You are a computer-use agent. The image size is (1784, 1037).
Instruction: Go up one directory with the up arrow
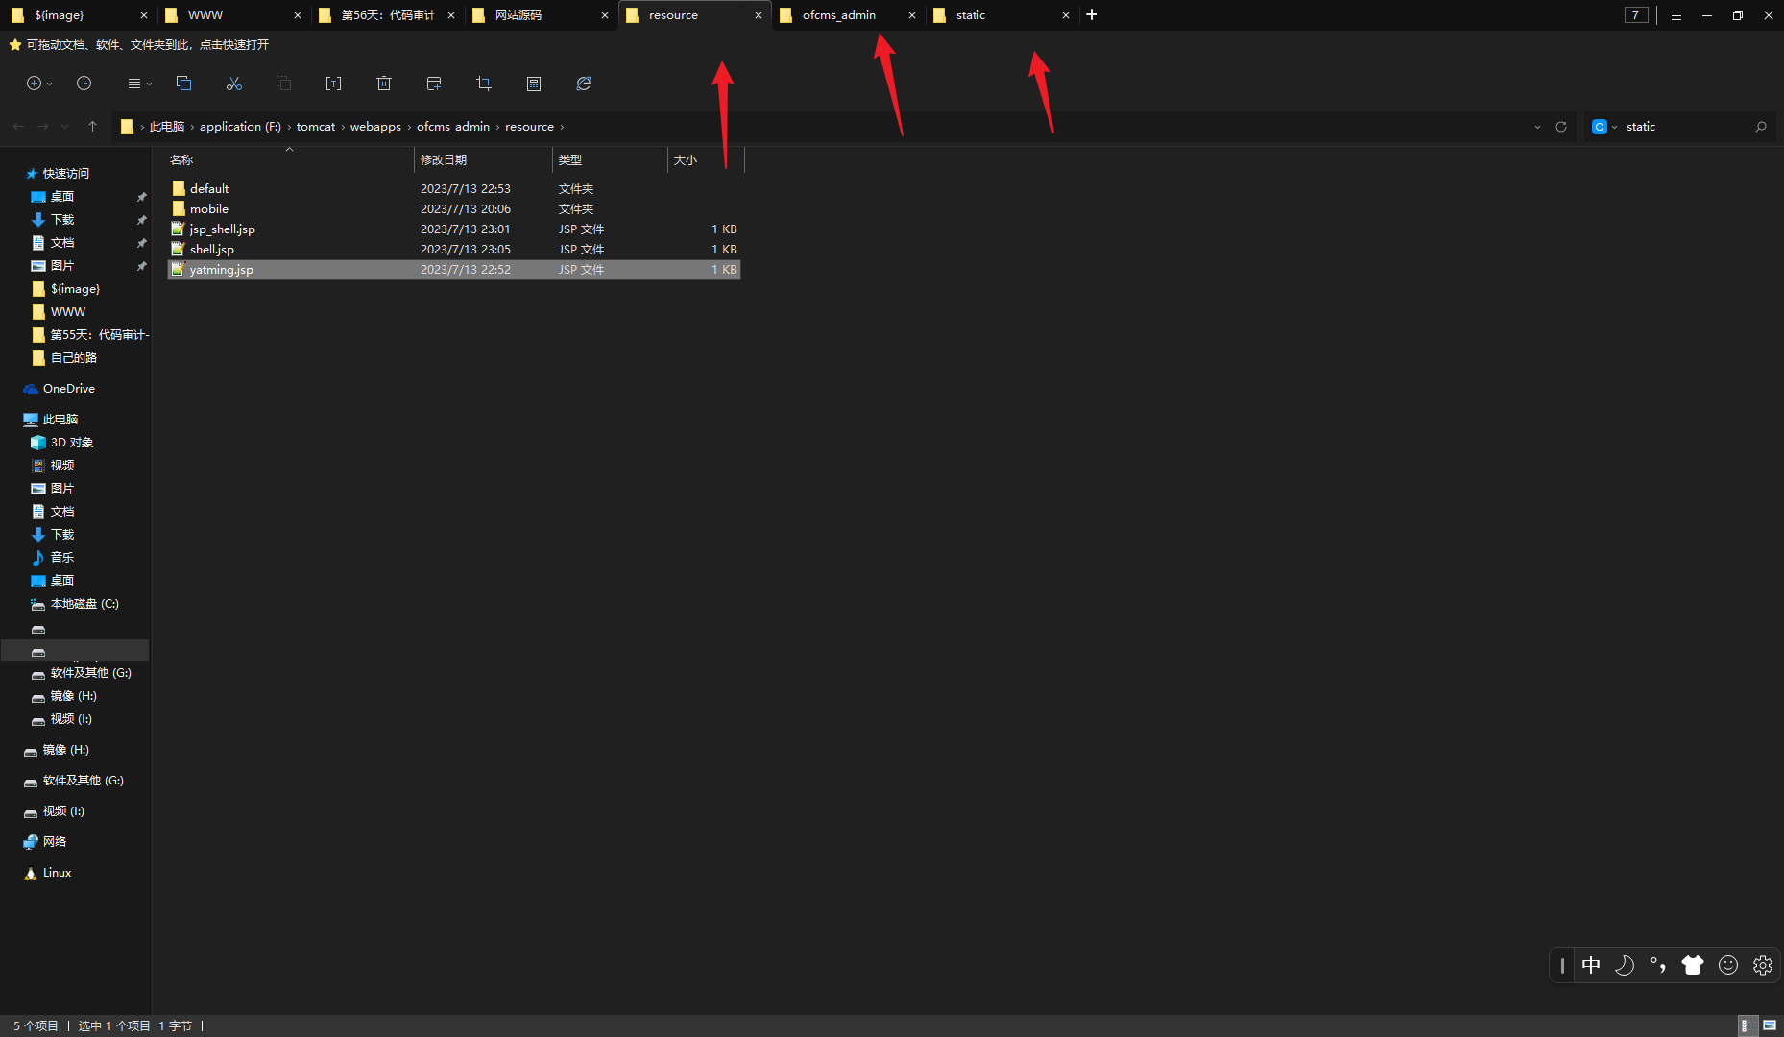pyautogui.click(x=92, y=126)
